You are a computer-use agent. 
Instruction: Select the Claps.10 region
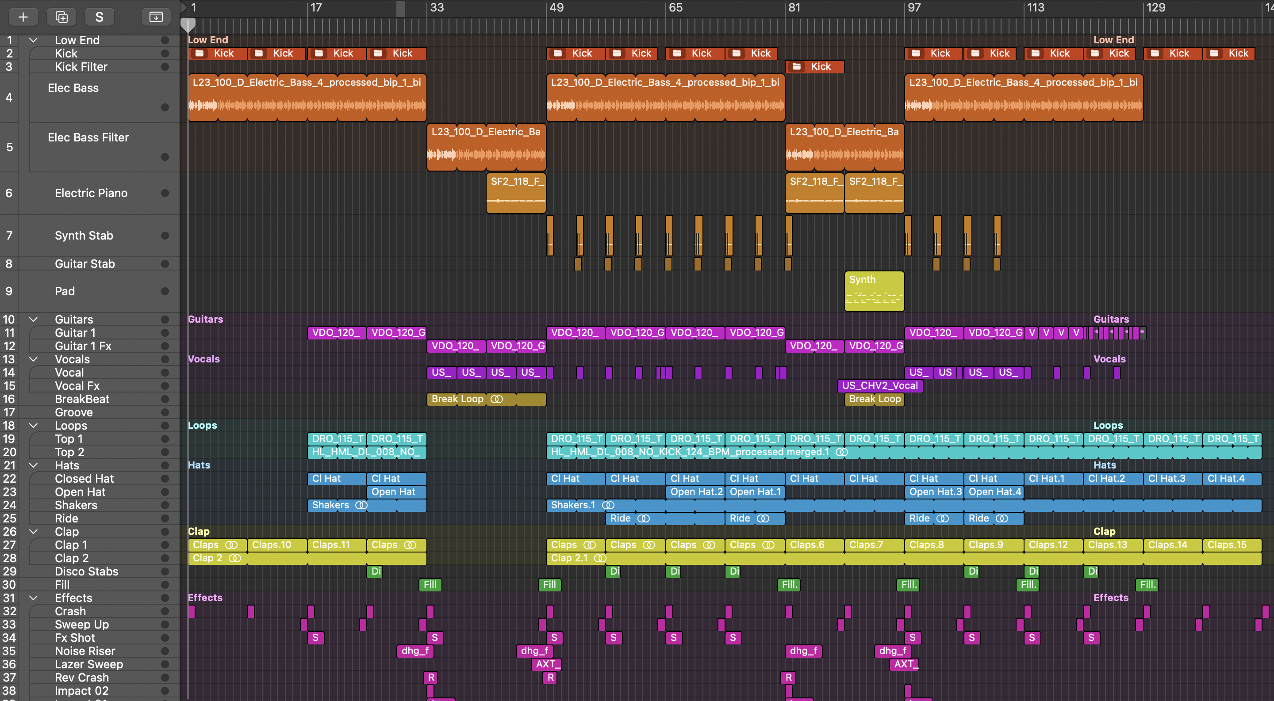point(277,545)
